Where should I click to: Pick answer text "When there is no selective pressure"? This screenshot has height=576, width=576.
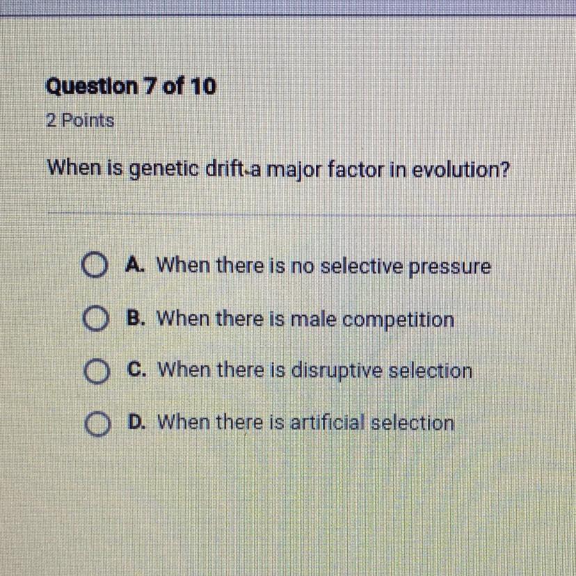(x=323, y=266)
